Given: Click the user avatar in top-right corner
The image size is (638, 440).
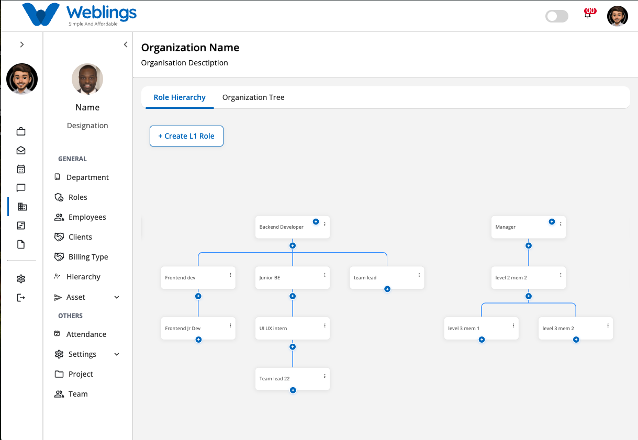Looking at the screenshot, I should (x=618, y=16).
